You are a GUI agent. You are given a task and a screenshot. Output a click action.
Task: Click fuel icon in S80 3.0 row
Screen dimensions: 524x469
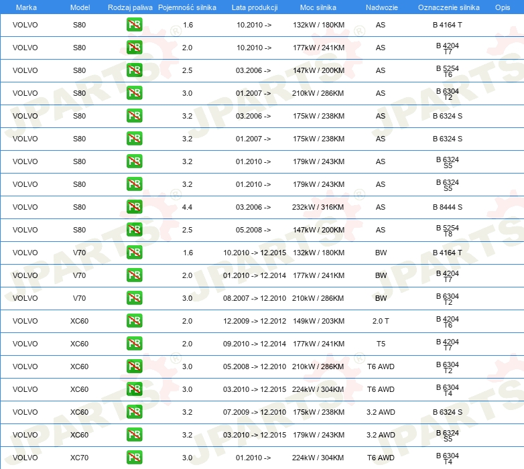pos(134,93)
